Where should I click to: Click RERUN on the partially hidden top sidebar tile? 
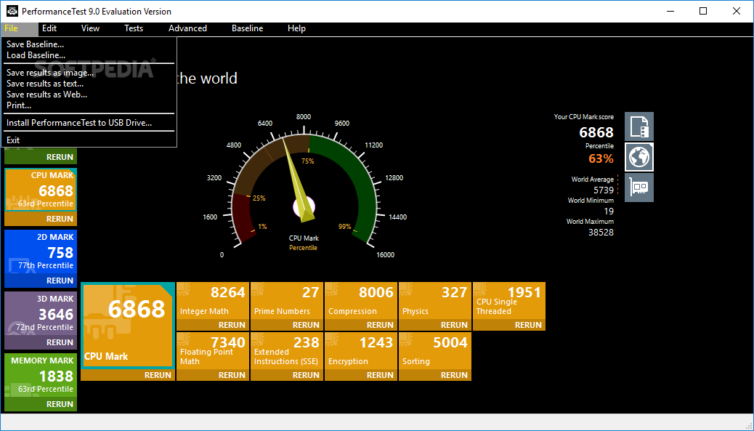click(x=60, y=157)
